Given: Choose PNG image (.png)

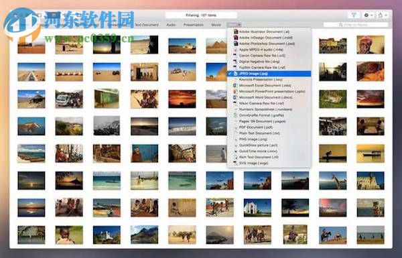Looking at the screenshot, I should (269, 139).
